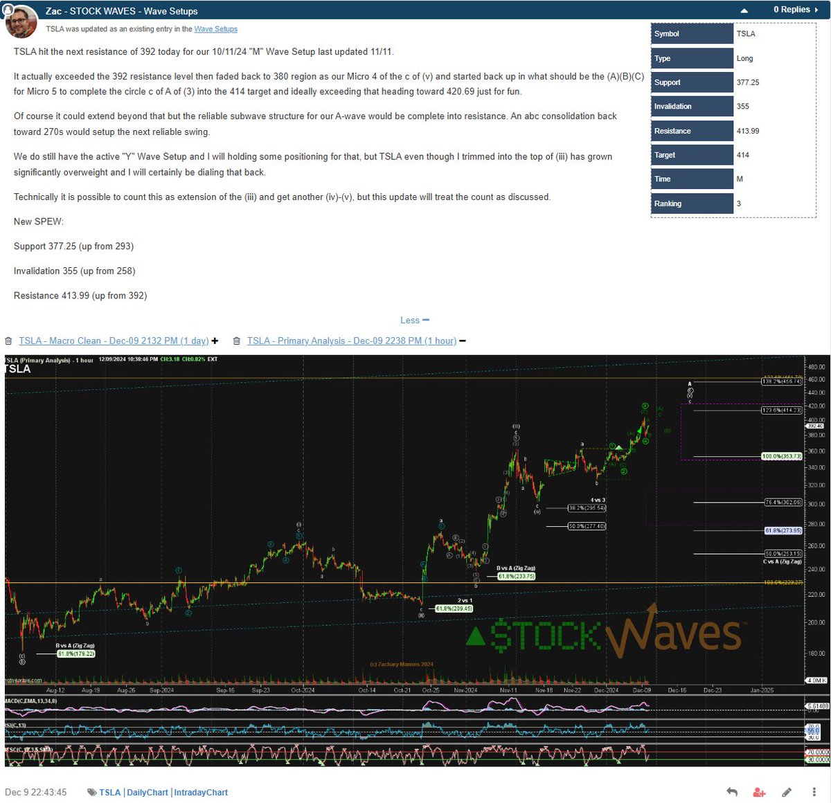831x803 pixels.
Task: Select the Type label cell
Action: 692,58
